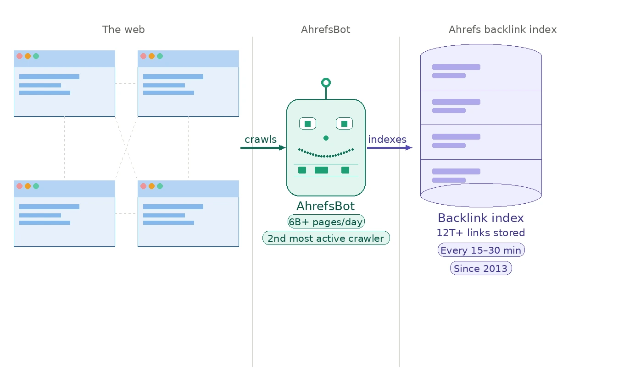Click the 2nd most active crawler label
This screenshot has height=380, width=624.
(326, 238)
